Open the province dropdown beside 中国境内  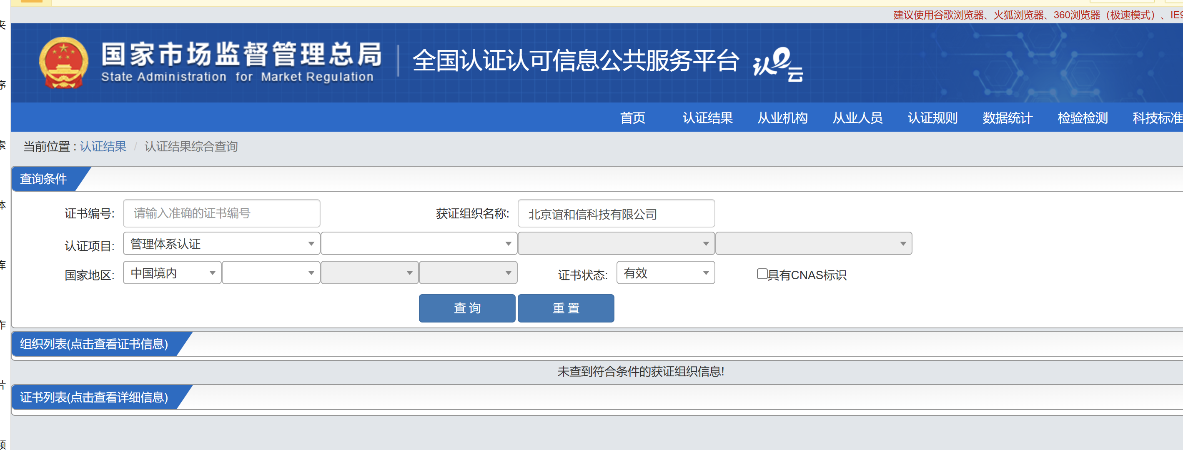click(271, 273)
